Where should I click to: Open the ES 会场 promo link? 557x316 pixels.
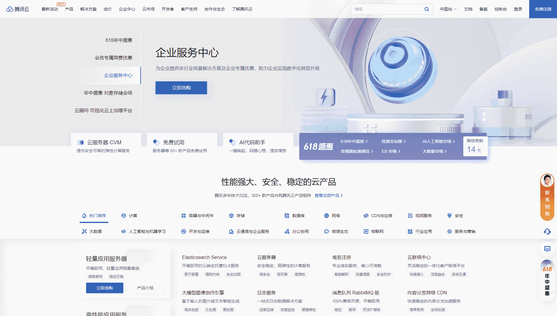pyautogui.click(x=391, y=151)
